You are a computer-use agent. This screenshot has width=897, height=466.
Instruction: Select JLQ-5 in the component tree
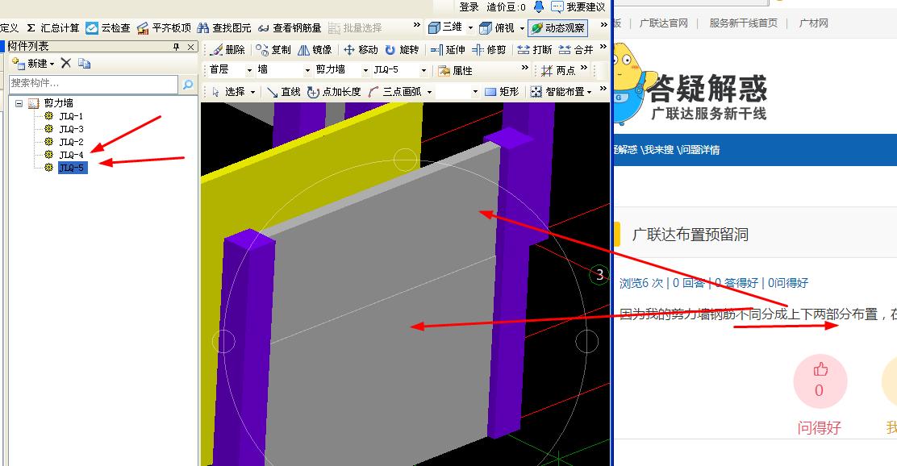(73, 168)
